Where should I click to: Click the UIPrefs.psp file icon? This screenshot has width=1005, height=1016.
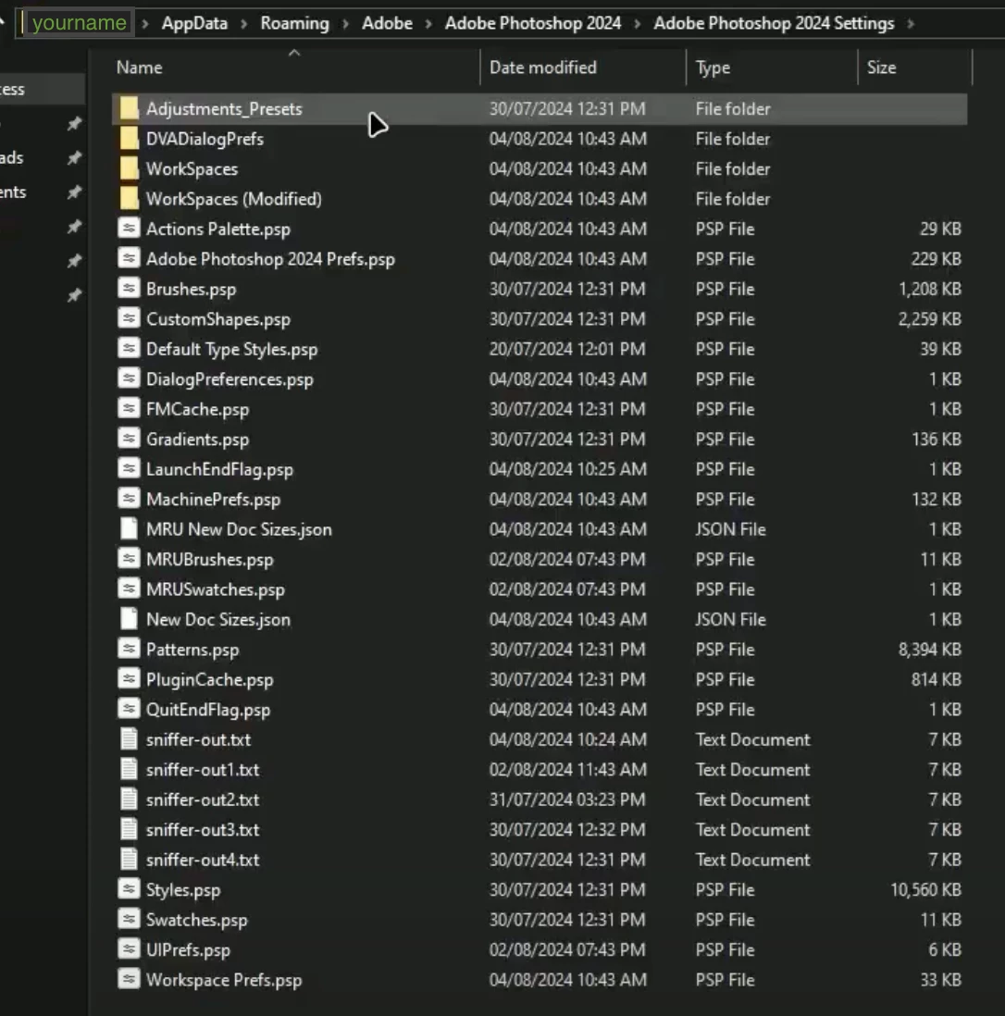(129, 949)
